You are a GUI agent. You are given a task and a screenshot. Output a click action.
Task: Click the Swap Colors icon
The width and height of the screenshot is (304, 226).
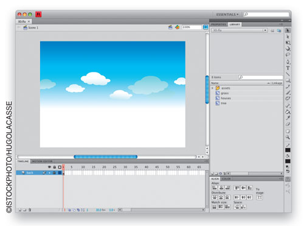point(288,171)
